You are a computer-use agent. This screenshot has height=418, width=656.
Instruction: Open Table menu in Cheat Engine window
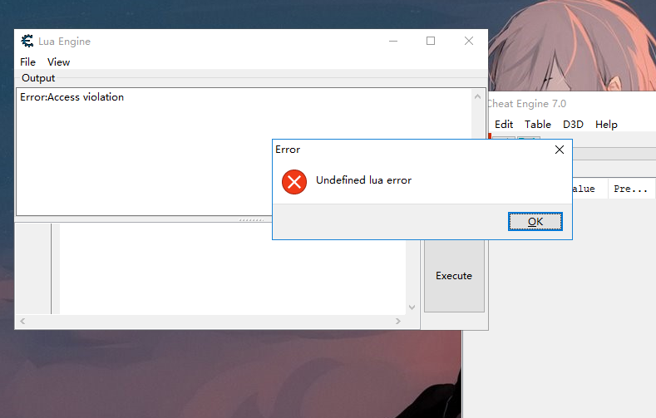click(538, 125)
